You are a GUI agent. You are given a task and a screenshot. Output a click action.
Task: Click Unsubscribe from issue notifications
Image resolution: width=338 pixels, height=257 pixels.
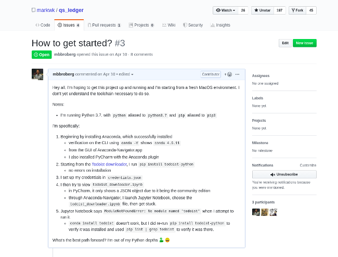[284, 174]
